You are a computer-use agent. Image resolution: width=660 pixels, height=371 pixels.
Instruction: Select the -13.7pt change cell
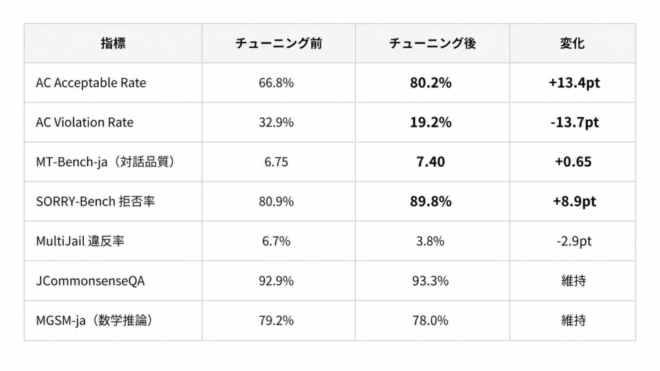coord(574,122)
